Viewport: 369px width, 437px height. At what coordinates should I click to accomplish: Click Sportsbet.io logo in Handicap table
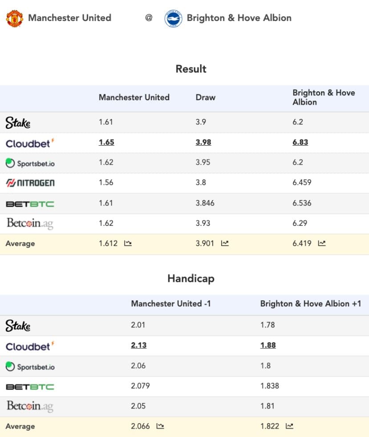[x=30, y=367]
